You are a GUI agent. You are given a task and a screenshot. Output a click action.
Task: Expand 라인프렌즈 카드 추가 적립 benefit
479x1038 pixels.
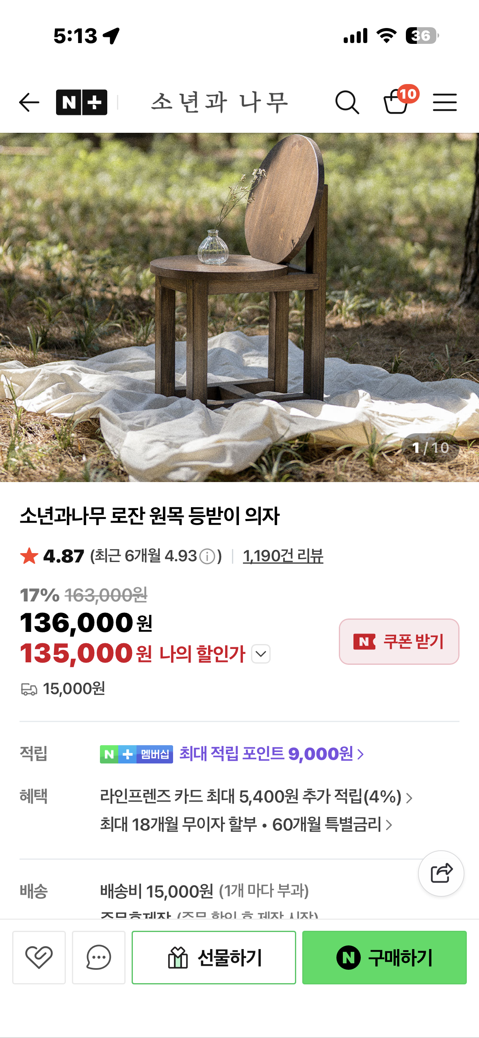pos(256,797)
